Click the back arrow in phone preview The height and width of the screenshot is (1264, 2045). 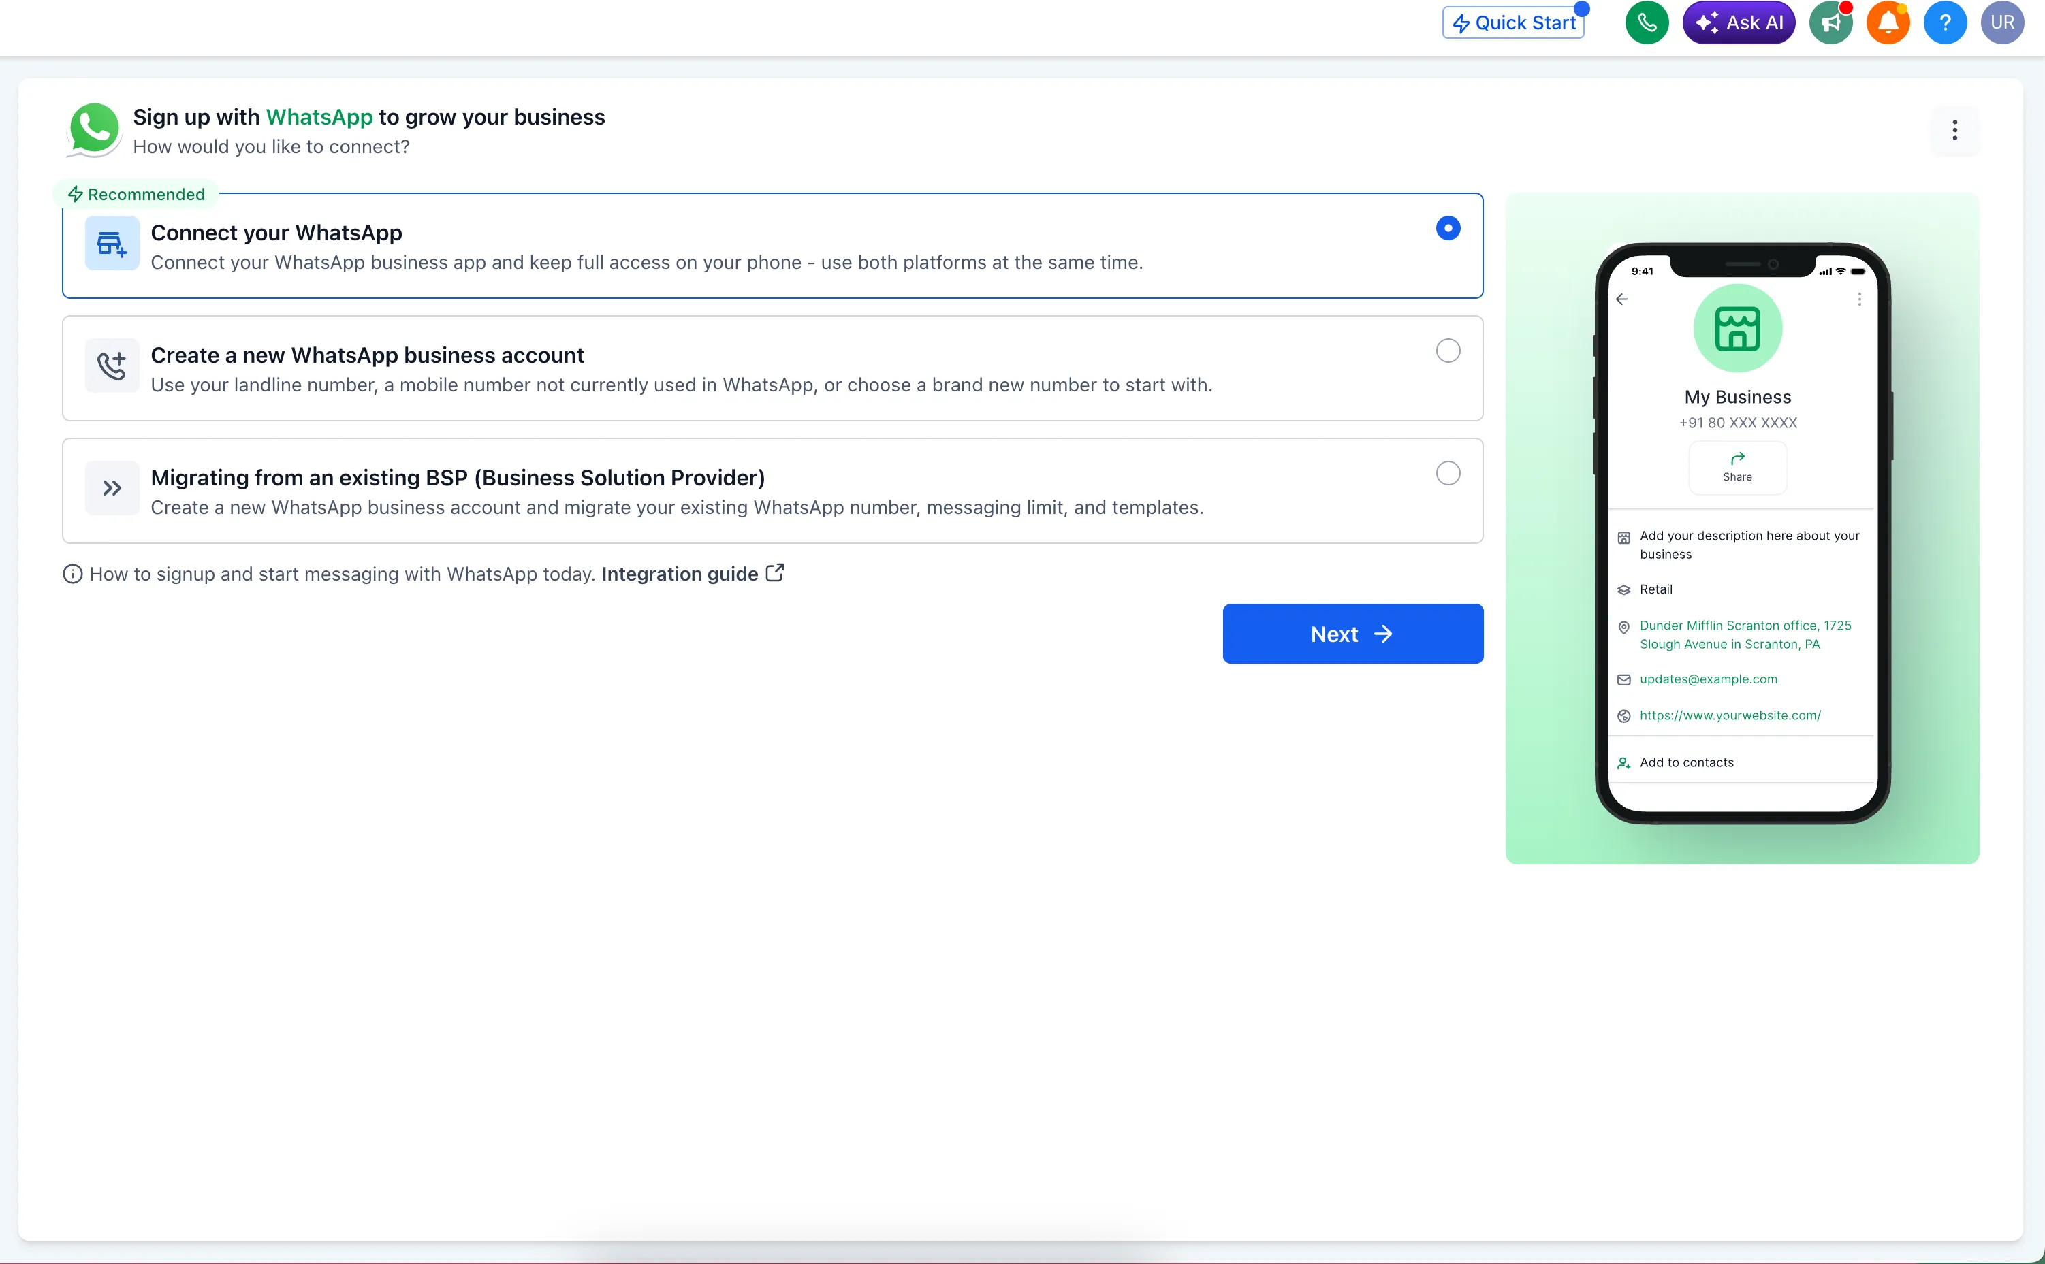point(1622,299)
